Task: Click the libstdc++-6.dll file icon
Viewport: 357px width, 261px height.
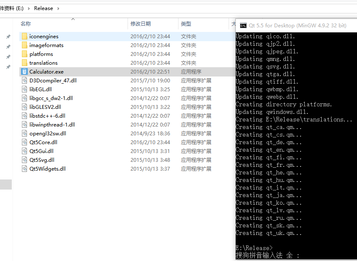Action: point(24,116)
